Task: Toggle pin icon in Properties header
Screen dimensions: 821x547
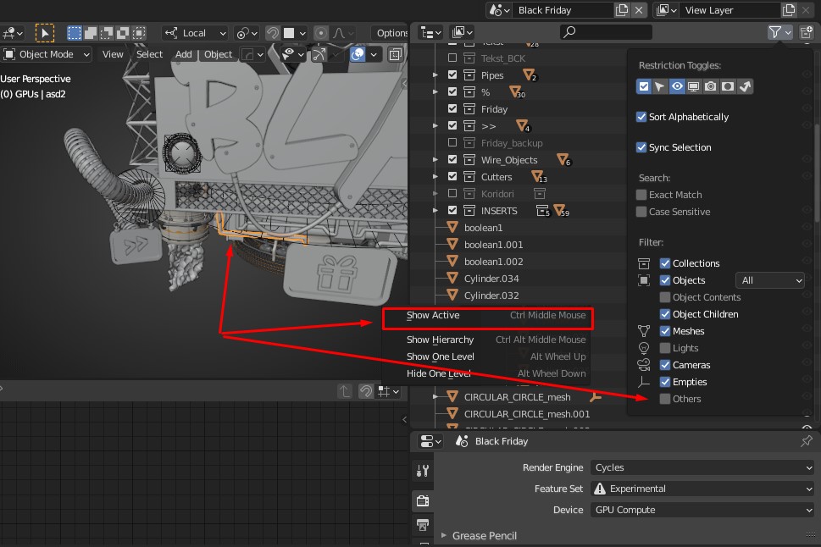Action: tap(807, 441)
